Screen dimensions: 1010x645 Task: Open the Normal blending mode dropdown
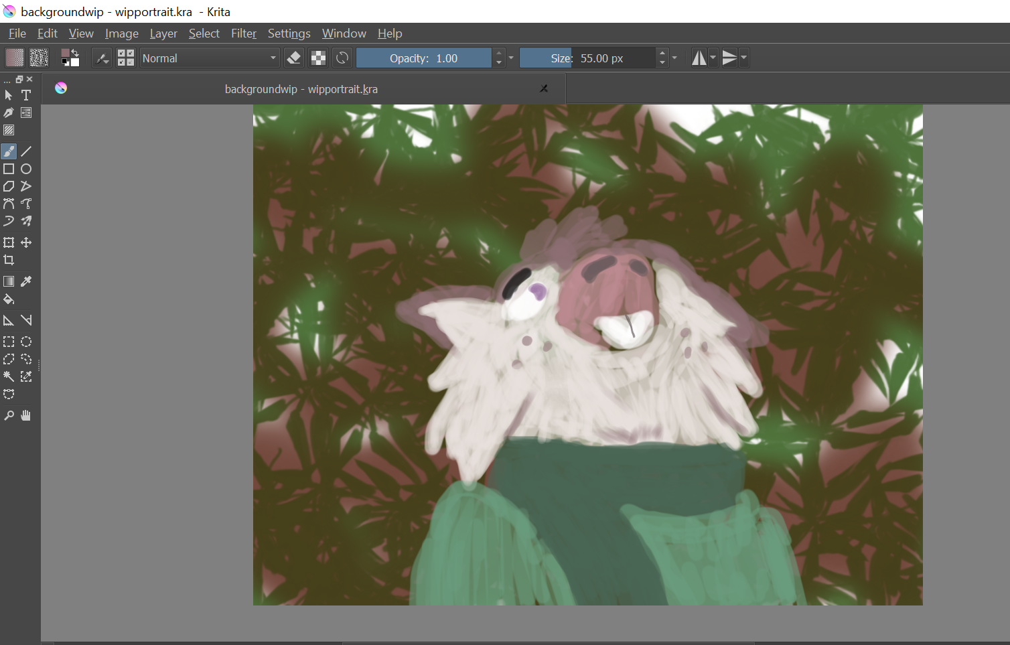[x=209, y=58]
